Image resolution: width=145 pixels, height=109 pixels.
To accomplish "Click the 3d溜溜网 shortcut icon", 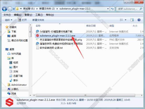I will pyautogui.click(x=37, y=32).
